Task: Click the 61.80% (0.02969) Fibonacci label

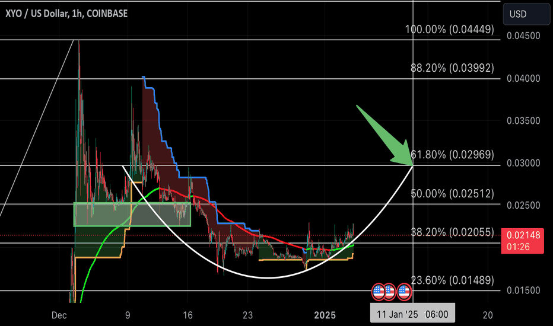Action: [x=453, y=154]
